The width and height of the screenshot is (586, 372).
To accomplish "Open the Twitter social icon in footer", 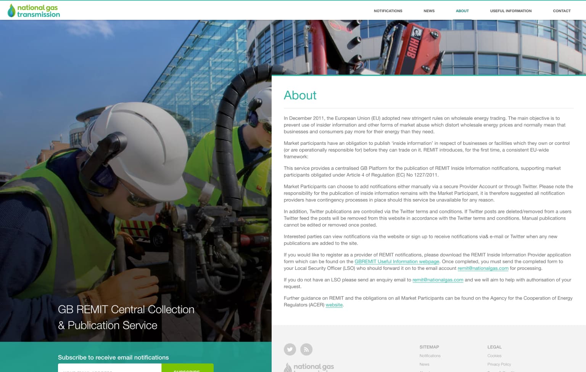I will (290, 349).
